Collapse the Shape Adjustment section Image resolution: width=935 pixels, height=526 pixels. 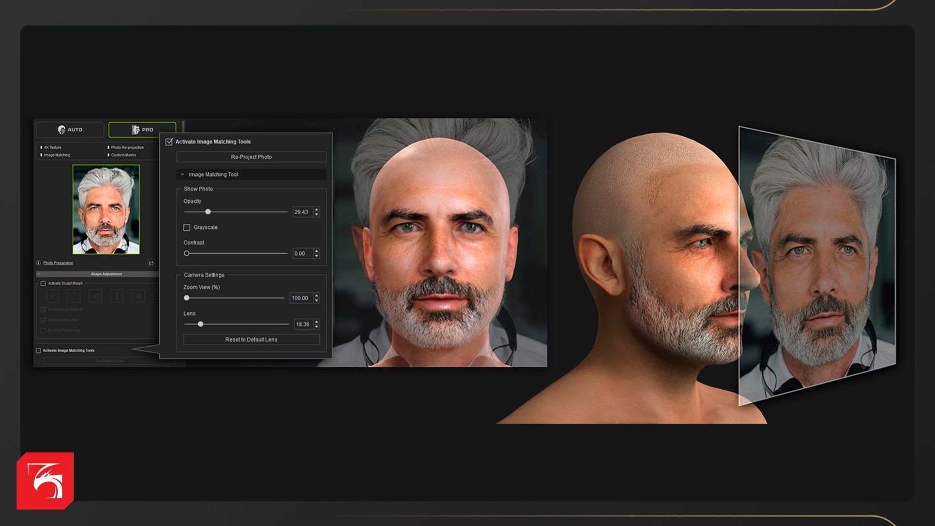39,274
